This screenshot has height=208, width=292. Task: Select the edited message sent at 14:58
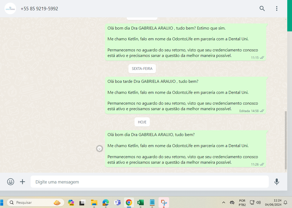click(x=185, y=95)
